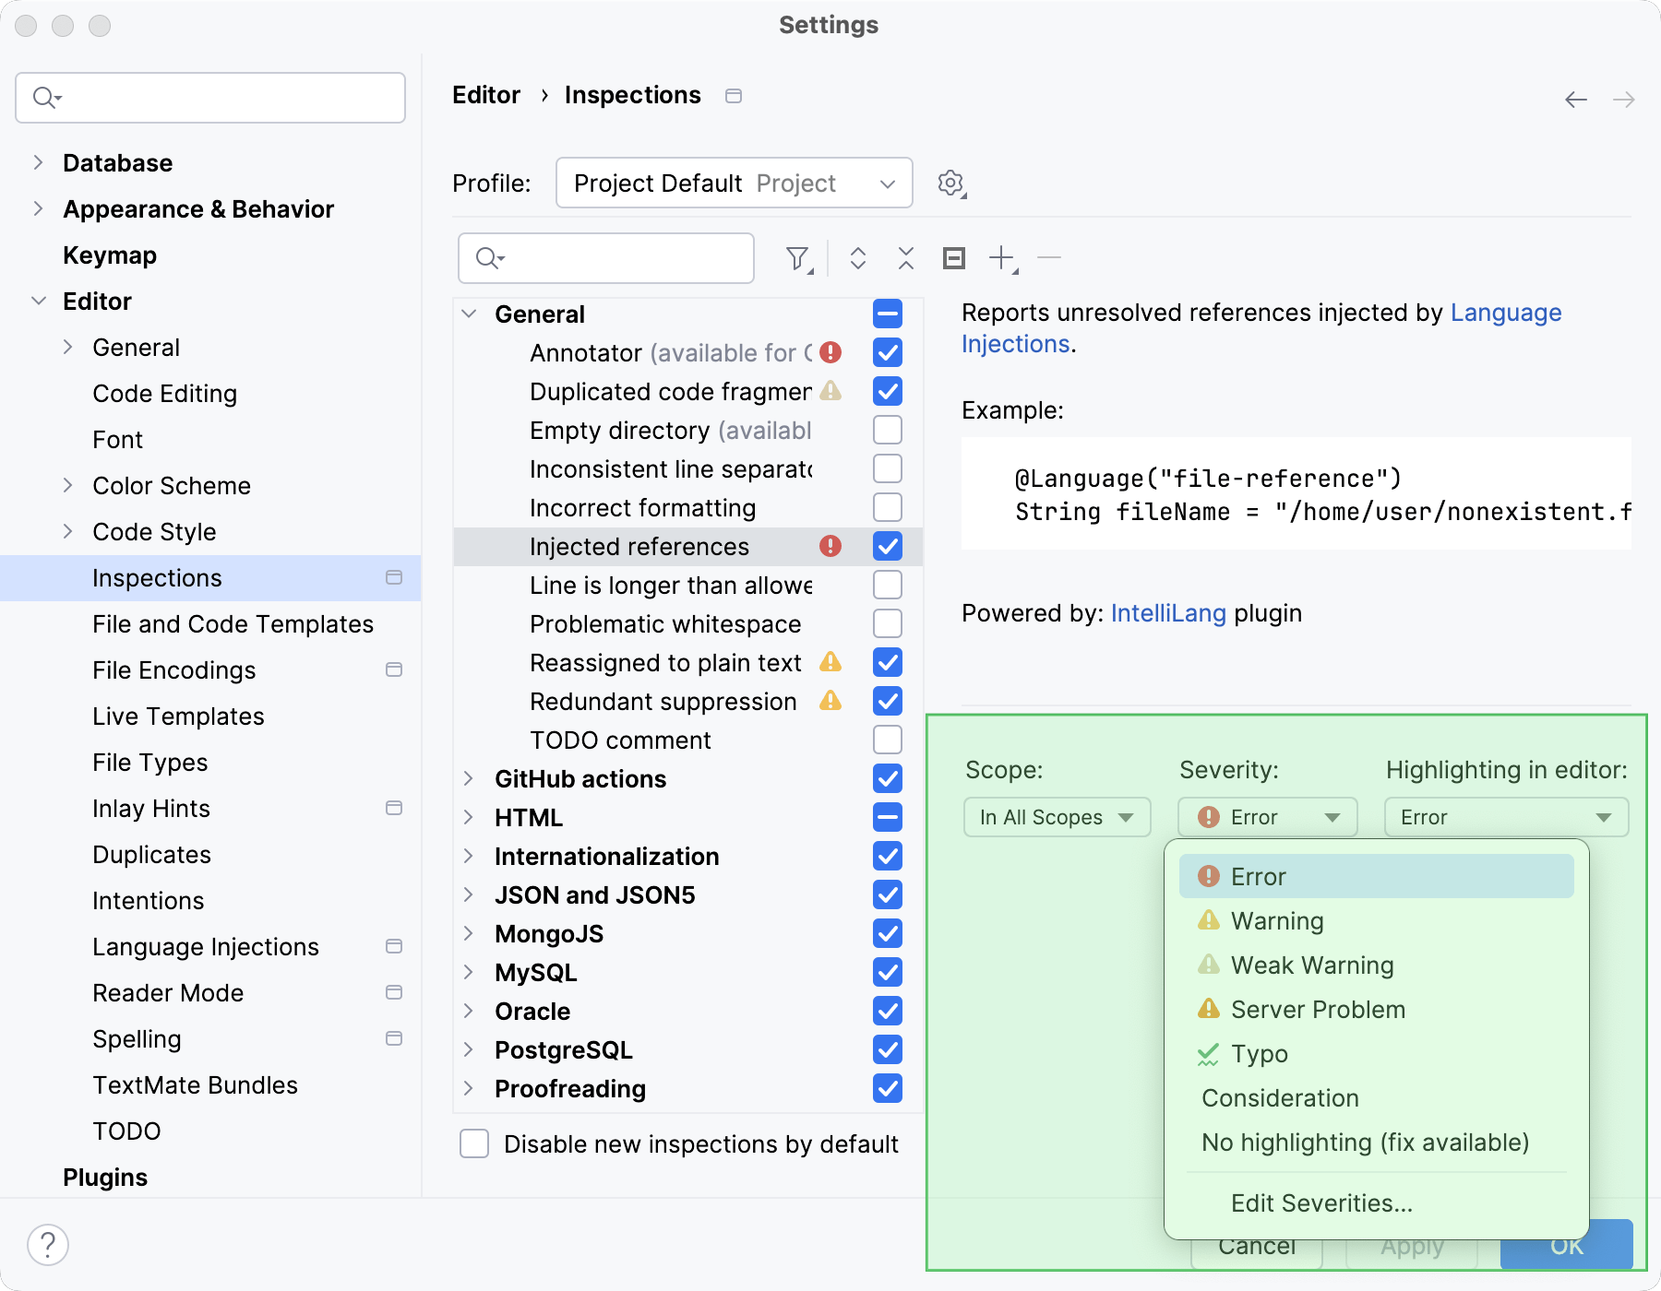The image size is (1661, 1291).
Task: Open the In All Scopes dropdown
Action: pos(1057,817)
